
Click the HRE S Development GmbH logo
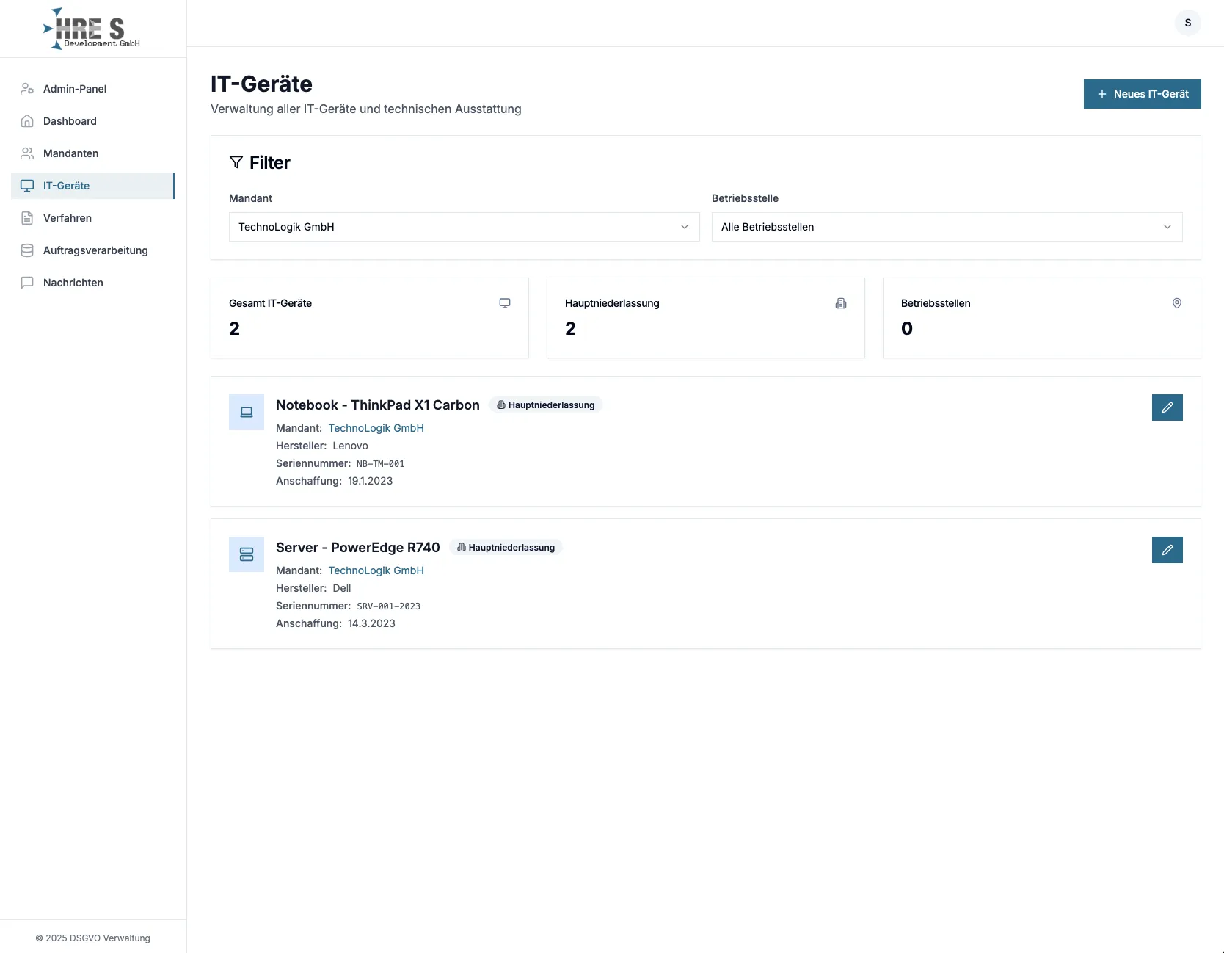(92, 29)
